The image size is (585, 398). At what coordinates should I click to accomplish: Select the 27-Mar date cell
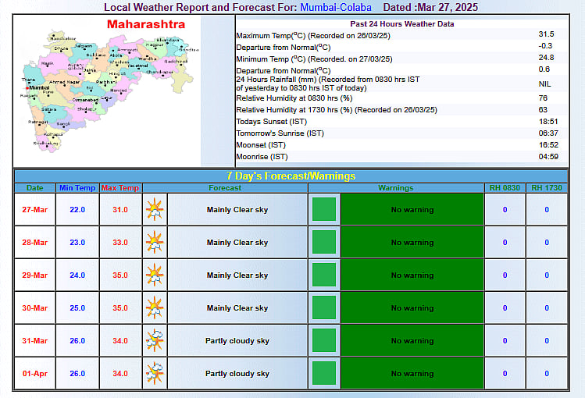point(34,209)
